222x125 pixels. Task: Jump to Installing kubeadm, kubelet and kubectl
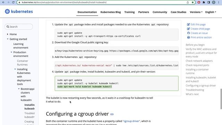pos(201,80)
